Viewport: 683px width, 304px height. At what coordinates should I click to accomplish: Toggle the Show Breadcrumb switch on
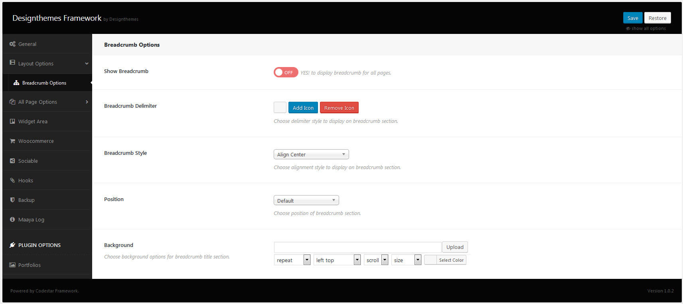(286, 72)
